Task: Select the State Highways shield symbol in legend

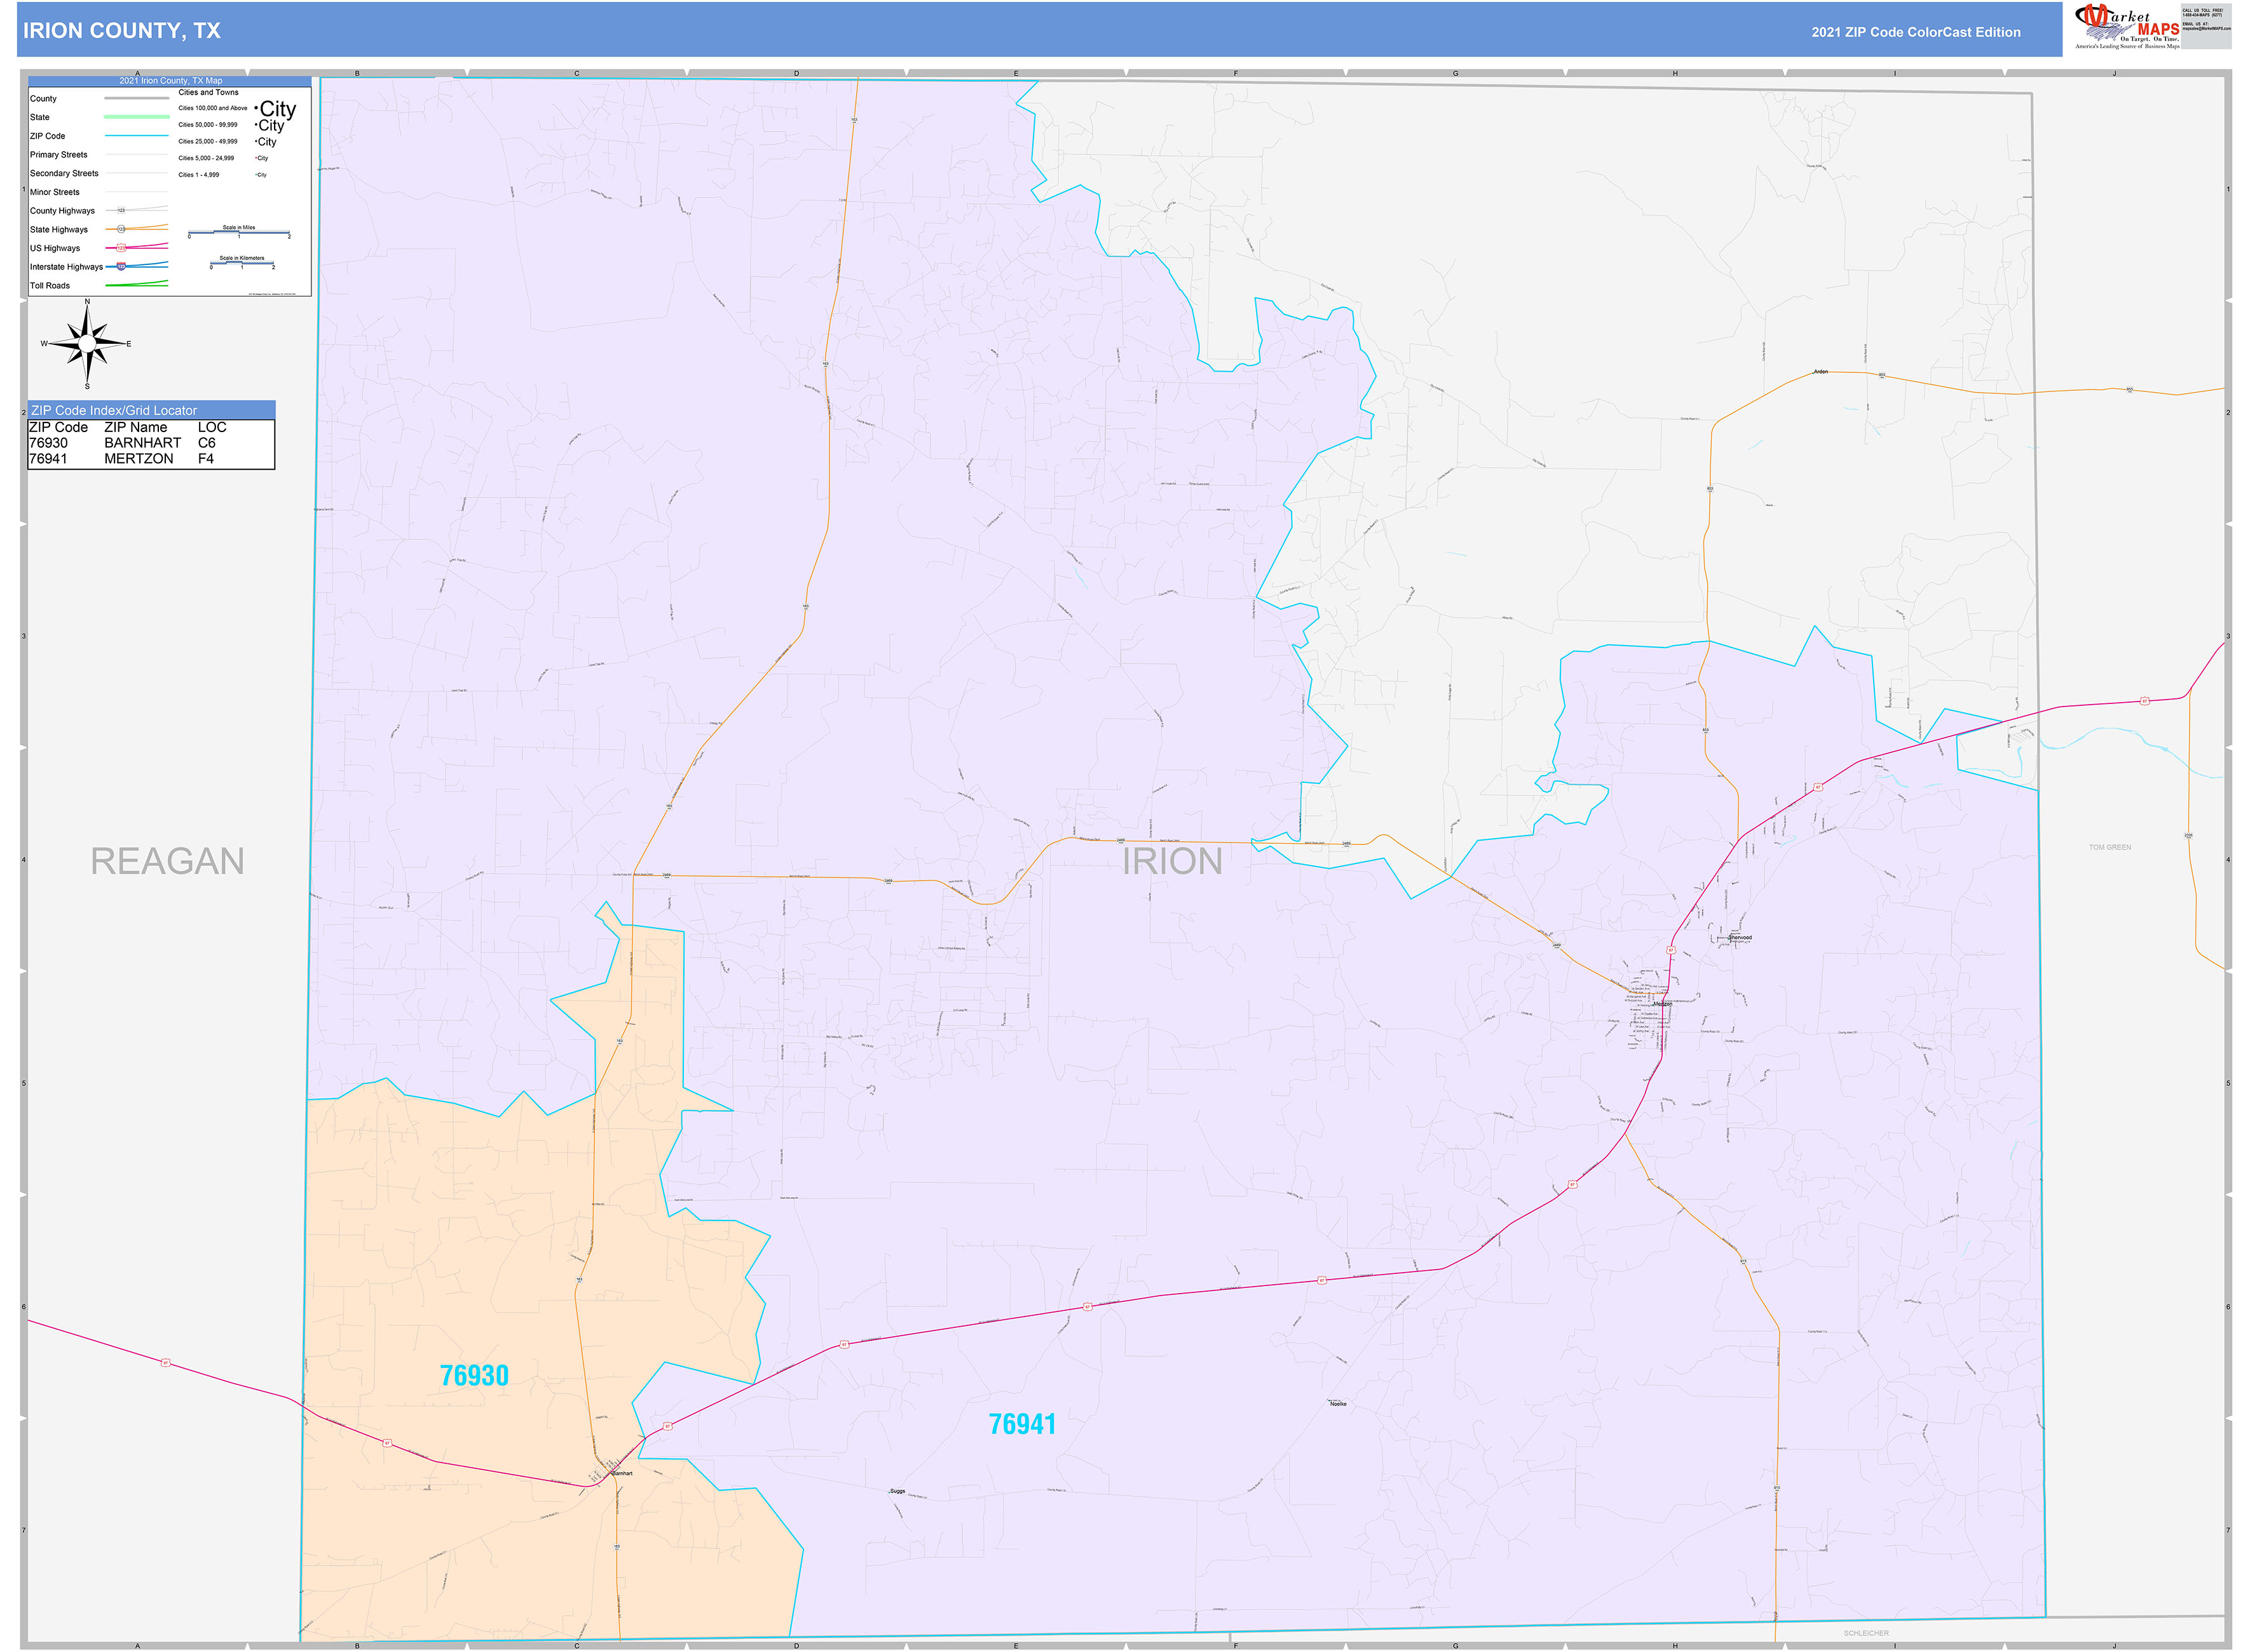Action: tap(122, 230)
